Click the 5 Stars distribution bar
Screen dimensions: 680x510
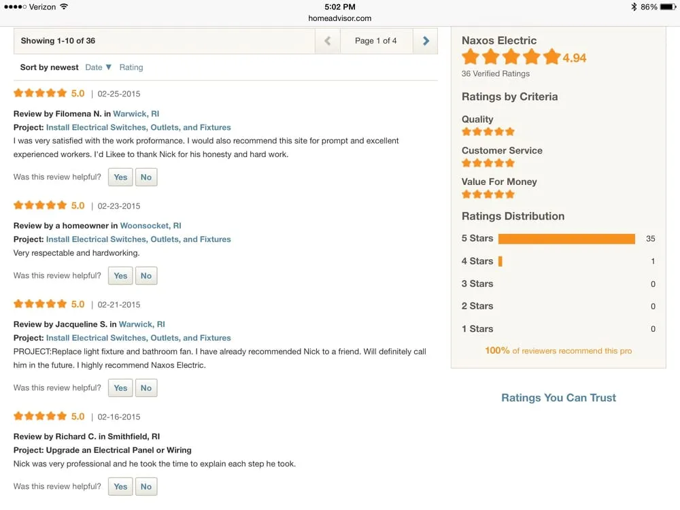point(566,239)
